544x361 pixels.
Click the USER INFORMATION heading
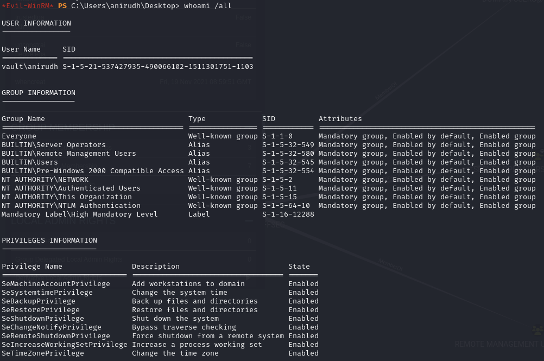click(x=36, y=23)
